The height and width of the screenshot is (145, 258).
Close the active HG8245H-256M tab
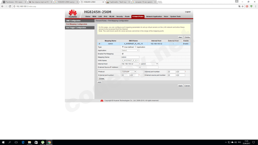tap(103, 2)
